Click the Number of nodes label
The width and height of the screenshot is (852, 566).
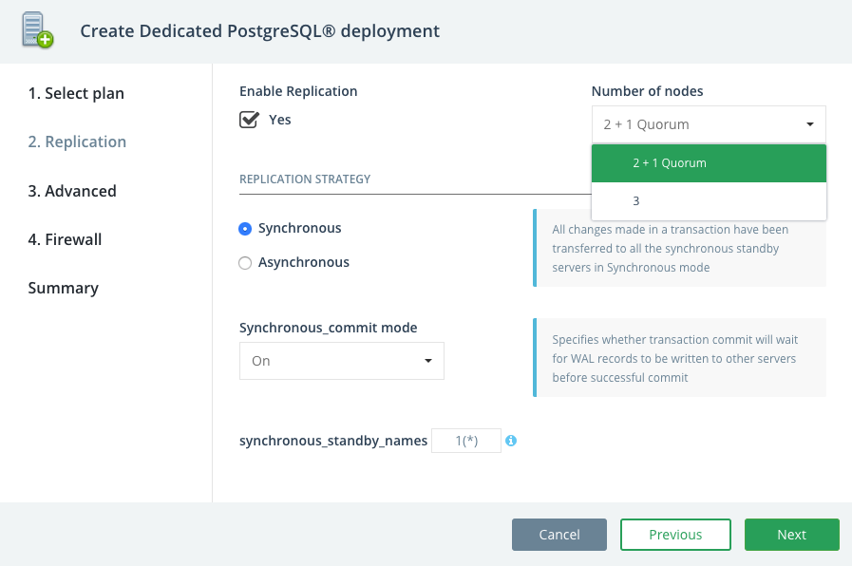[647, 91]
